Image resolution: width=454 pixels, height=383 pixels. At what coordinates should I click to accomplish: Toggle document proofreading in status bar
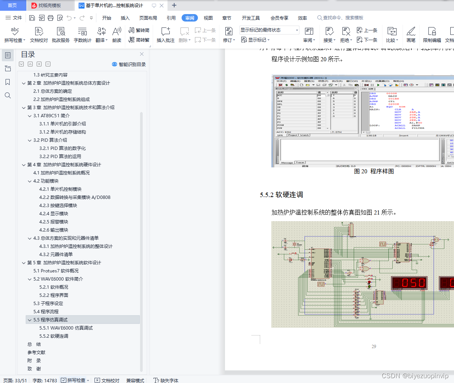tap(107, 380)
